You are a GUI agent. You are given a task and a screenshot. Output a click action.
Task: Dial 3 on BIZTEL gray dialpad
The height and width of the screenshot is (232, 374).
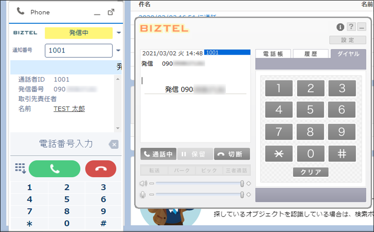[x=342, y=88]
